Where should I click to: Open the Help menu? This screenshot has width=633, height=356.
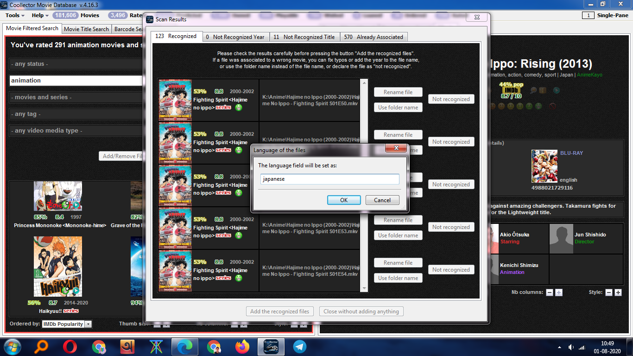point(40,15)
